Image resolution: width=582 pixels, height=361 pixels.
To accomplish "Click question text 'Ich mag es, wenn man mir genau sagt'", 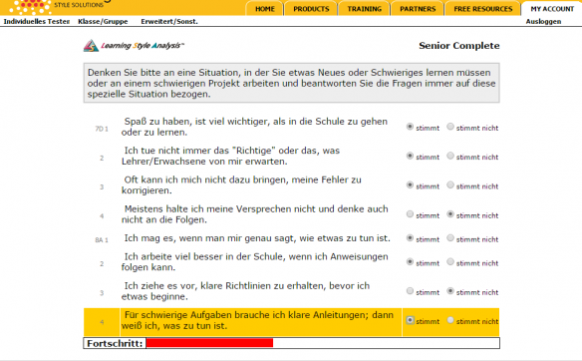I will point(257,238).
